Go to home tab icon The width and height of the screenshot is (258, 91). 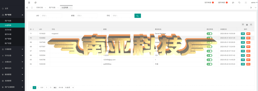click(x=32, y=7)
